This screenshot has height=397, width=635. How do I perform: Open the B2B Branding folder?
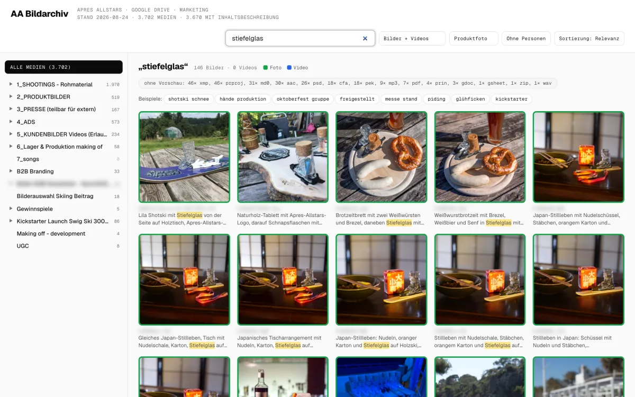point(35,171)
